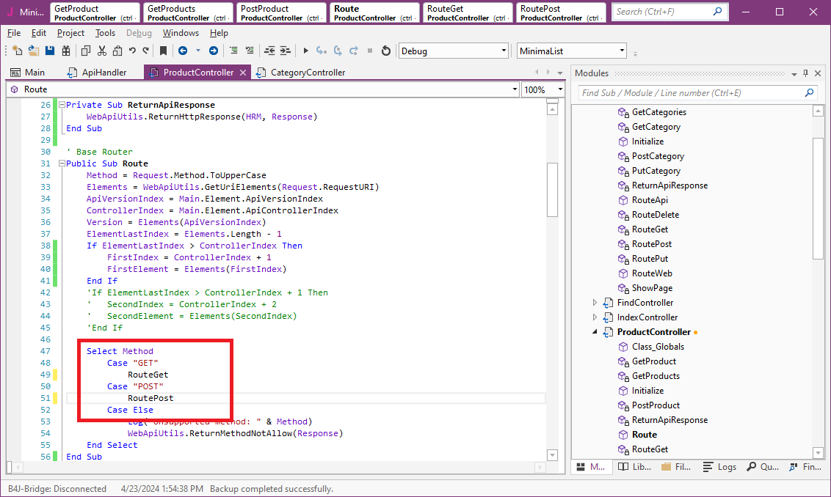
Task: Click the Restart circular arrow icon
Action: (386, 51)
